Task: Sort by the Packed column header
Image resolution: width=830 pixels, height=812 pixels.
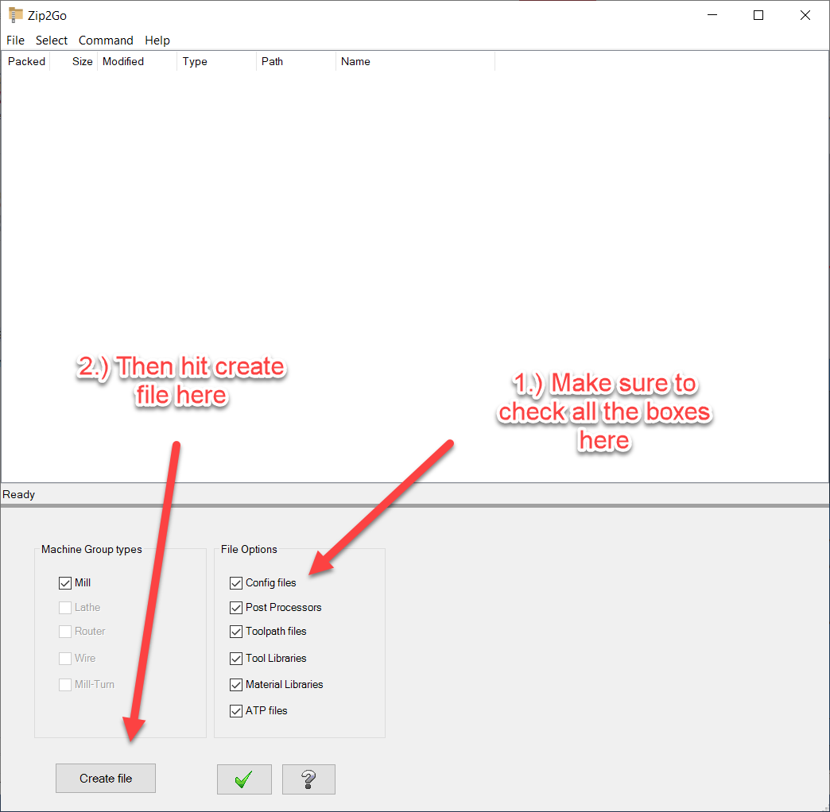Action: 26,61
